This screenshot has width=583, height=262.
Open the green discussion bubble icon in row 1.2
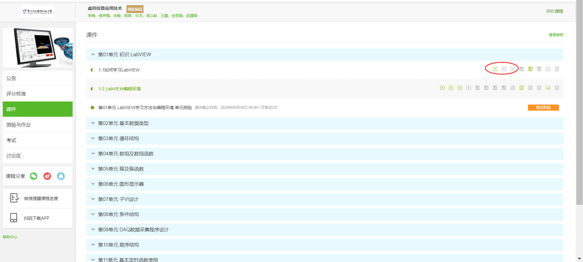(548, 88)
